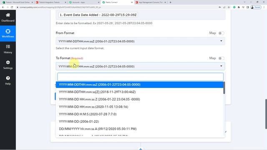Open Chrome three-dot menu
This screenshot has width=267, height=150.
(x=264, y=7)
